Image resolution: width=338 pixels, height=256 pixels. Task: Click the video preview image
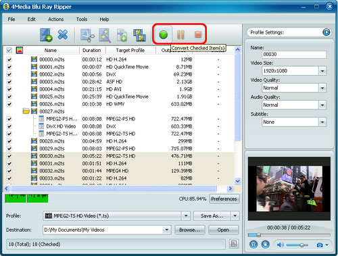289,189
